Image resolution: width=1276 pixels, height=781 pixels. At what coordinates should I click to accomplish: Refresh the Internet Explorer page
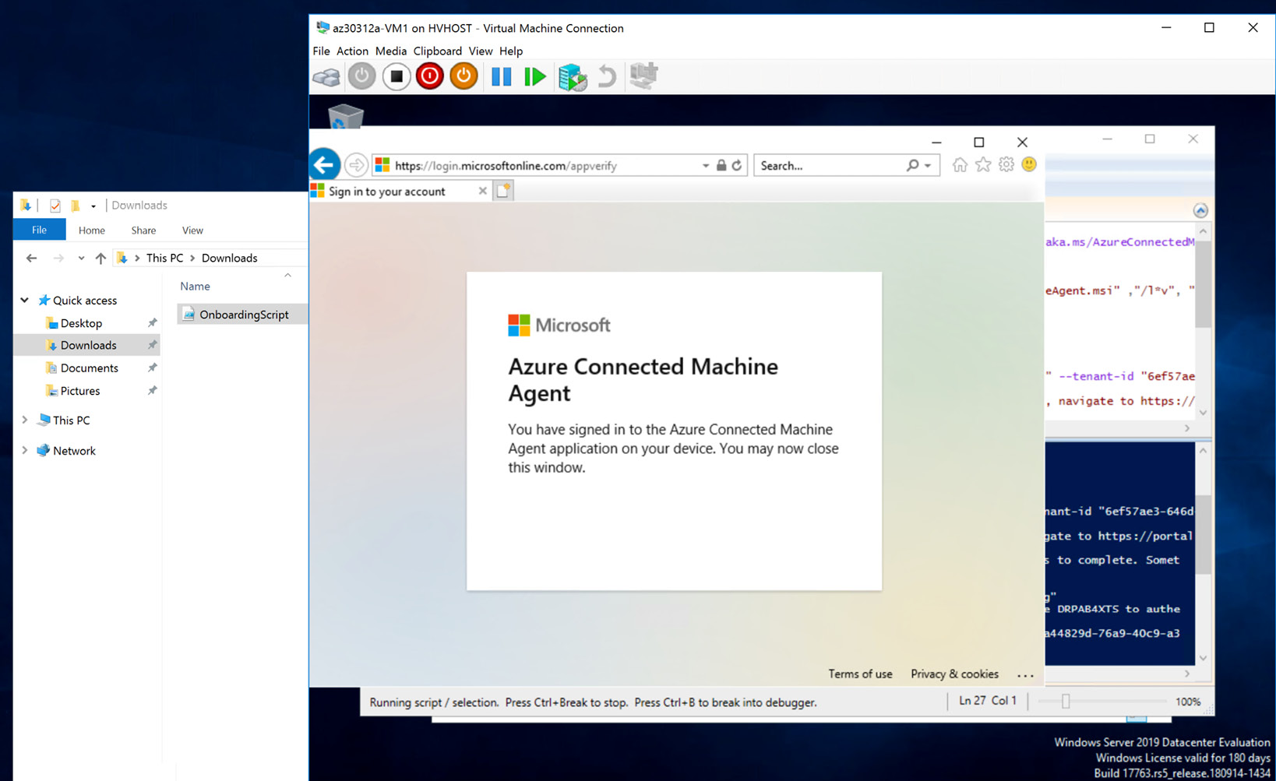pos(736,165)
